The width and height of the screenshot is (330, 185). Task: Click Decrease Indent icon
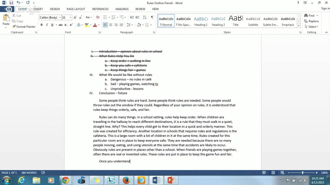click(132, 17)
